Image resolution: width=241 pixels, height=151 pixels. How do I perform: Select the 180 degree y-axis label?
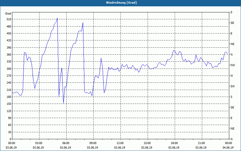(9, 97)
